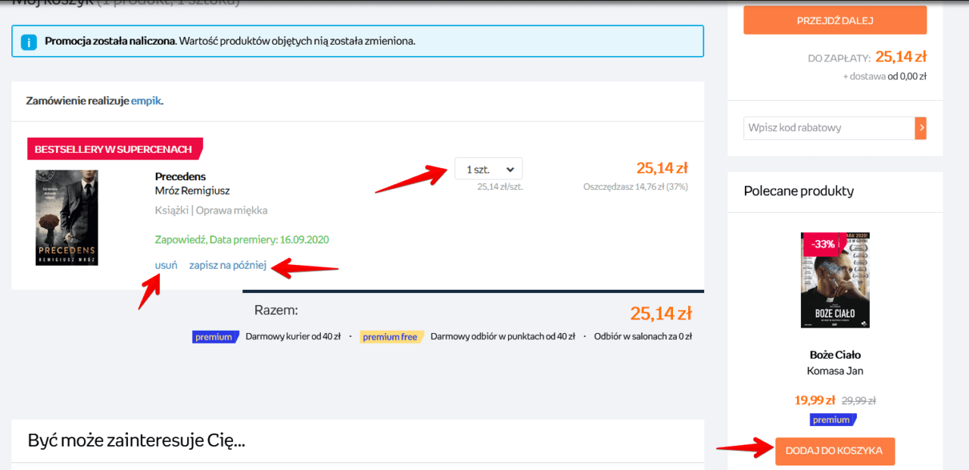Click the Bestsellery w supercenach red label
Screen dimensions: 969x470
pos(114,149)
